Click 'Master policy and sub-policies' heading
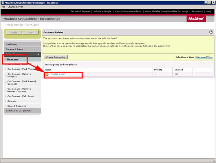Image resolution: width=216 pixels, height=163 pixels. click(61, 65)
